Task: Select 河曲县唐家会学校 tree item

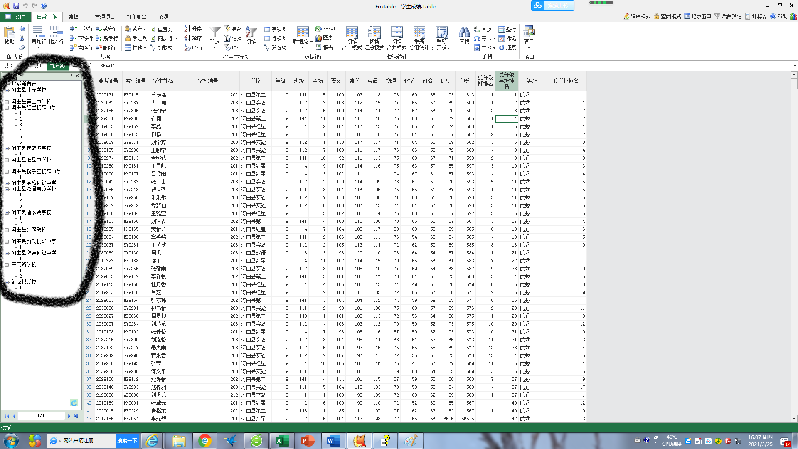Action: pos(32,212)
